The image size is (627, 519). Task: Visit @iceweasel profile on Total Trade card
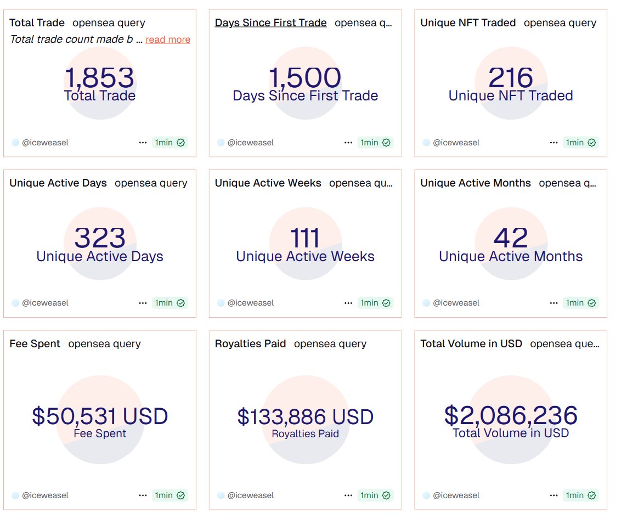point(45,143)
